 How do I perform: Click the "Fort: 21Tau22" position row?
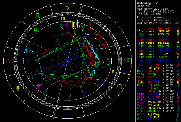coord(158,114)
